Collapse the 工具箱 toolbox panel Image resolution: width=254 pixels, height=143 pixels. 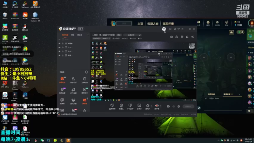[86, 72]
